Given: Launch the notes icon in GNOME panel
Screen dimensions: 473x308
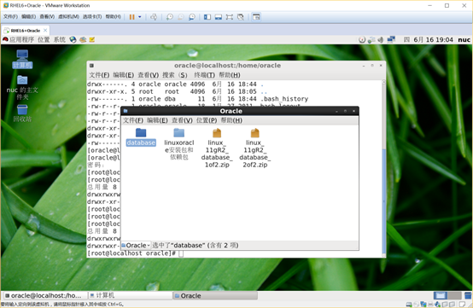Looking at the screenshot, I should pos(91,39).
